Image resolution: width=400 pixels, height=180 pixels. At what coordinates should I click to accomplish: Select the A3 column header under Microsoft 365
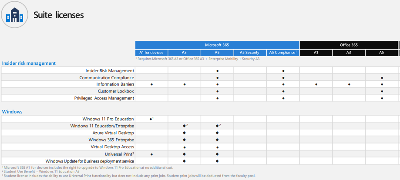(184, 53)
